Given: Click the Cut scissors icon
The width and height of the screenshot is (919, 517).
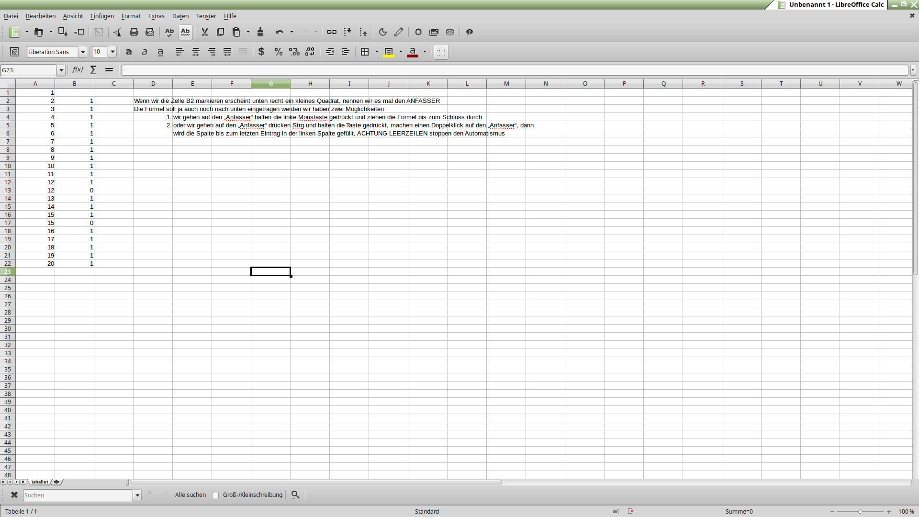Looking at the screenshot, I should pos(204,32).
